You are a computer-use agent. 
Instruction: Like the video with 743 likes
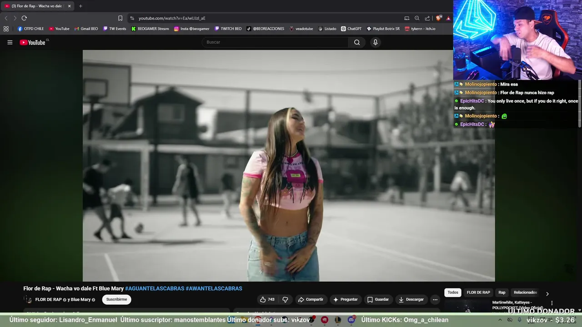point(267,299)
